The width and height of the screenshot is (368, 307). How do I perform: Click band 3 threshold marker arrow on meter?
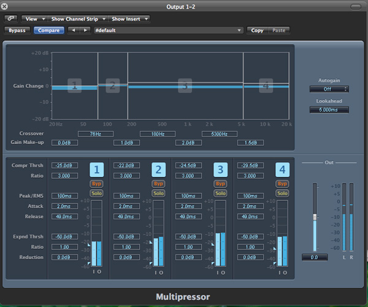tap(213, 244)
